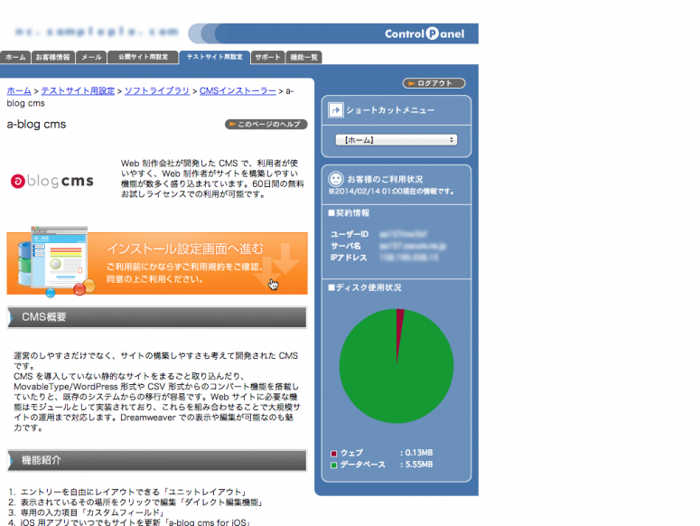Click the このページのヘルプ button

[266, 124]
